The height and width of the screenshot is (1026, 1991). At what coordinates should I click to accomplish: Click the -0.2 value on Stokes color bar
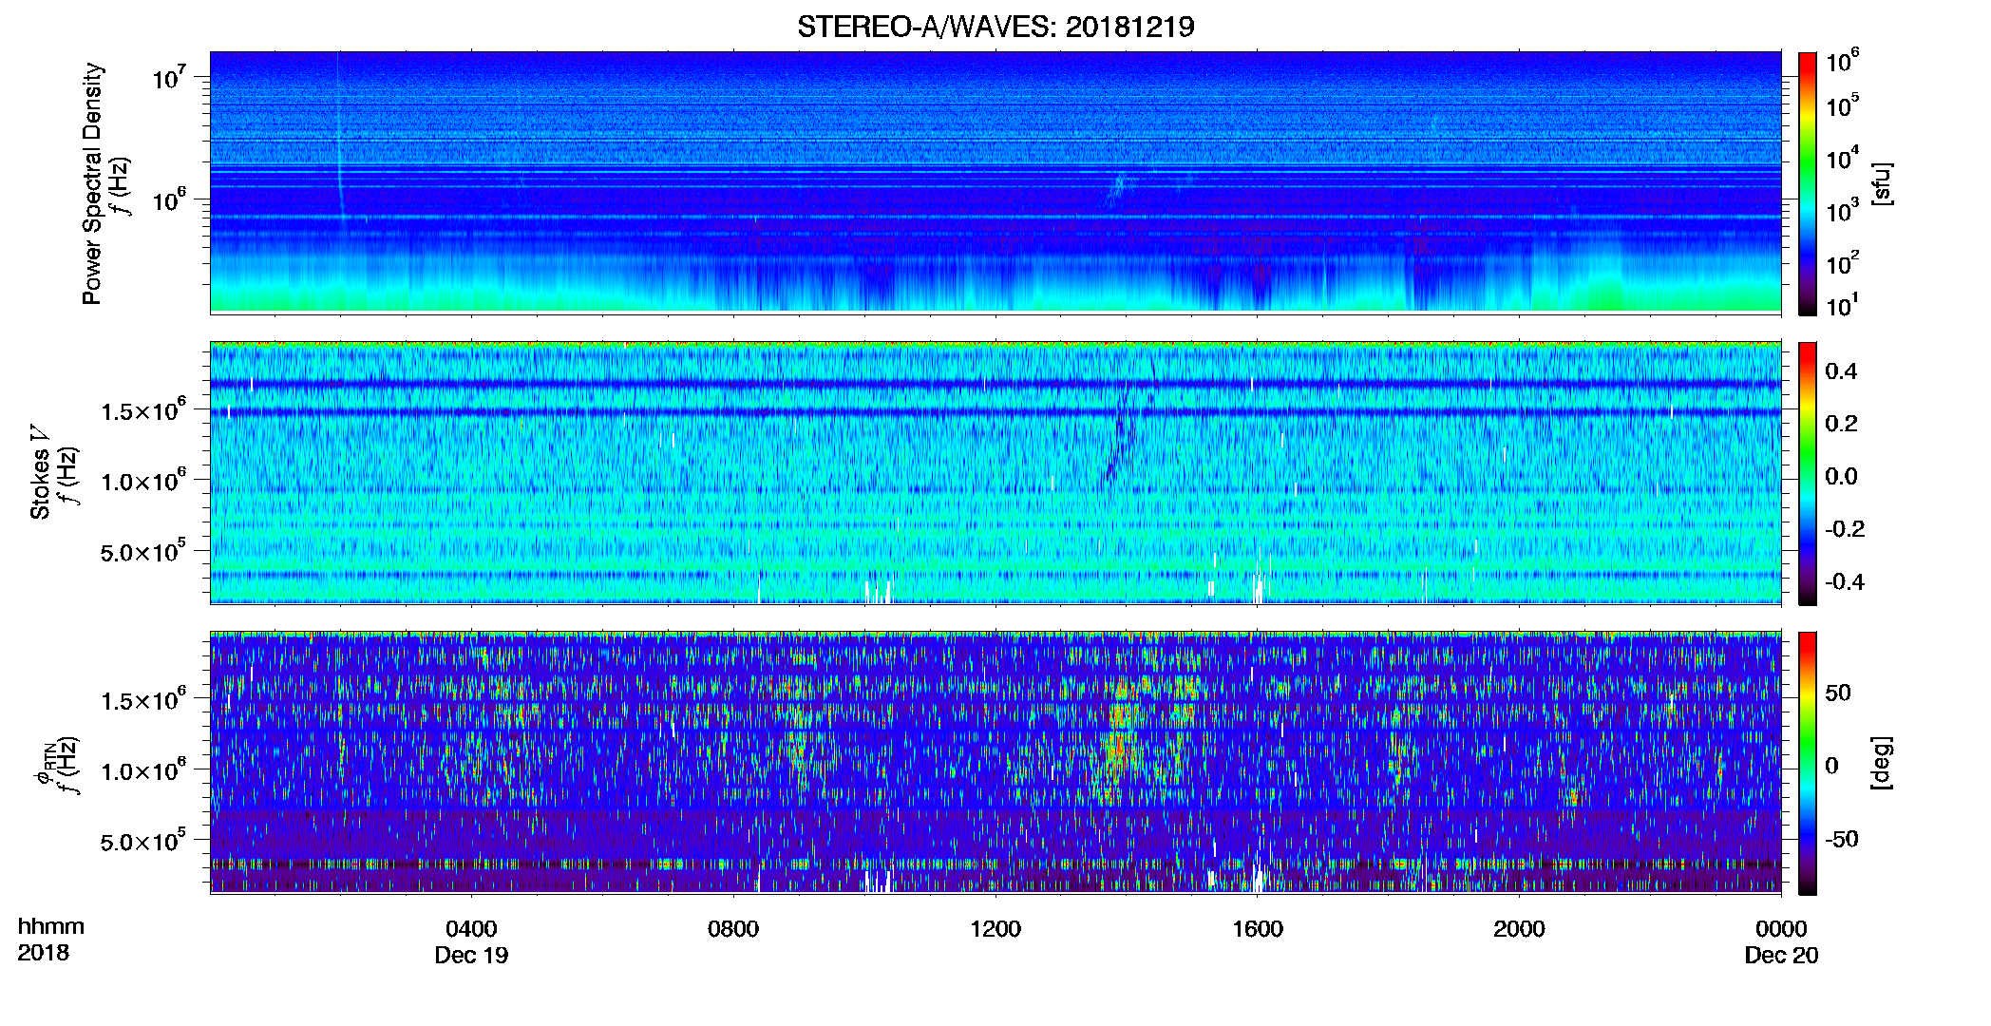tap(1845, 528)
